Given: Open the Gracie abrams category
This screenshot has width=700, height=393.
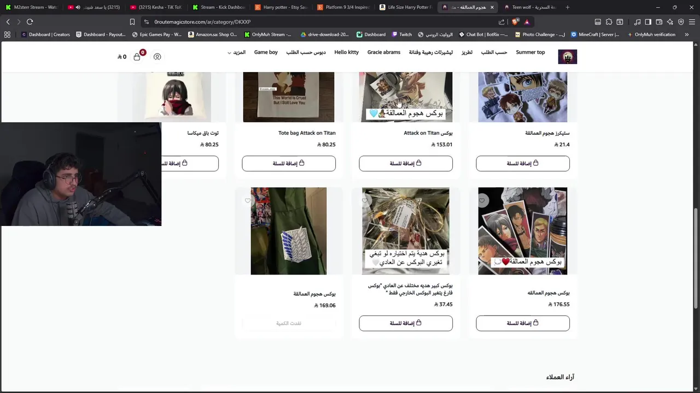Looking at the screenshot, I should point(384,52).
